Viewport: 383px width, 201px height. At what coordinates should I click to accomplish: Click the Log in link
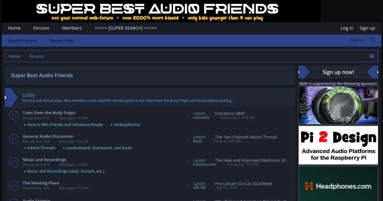click(347, 28)
